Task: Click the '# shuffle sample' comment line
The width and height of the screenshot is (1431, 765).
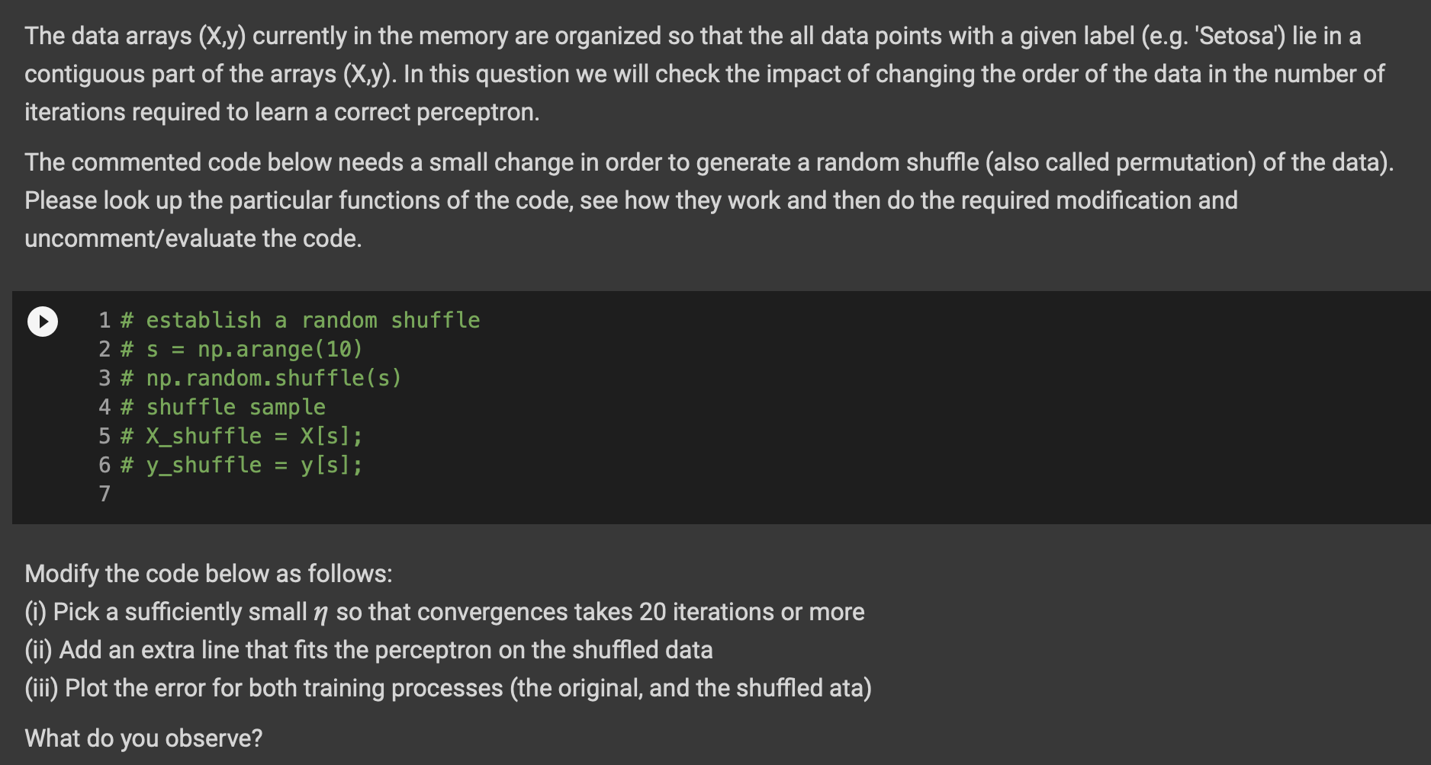Action: (223, 407)
